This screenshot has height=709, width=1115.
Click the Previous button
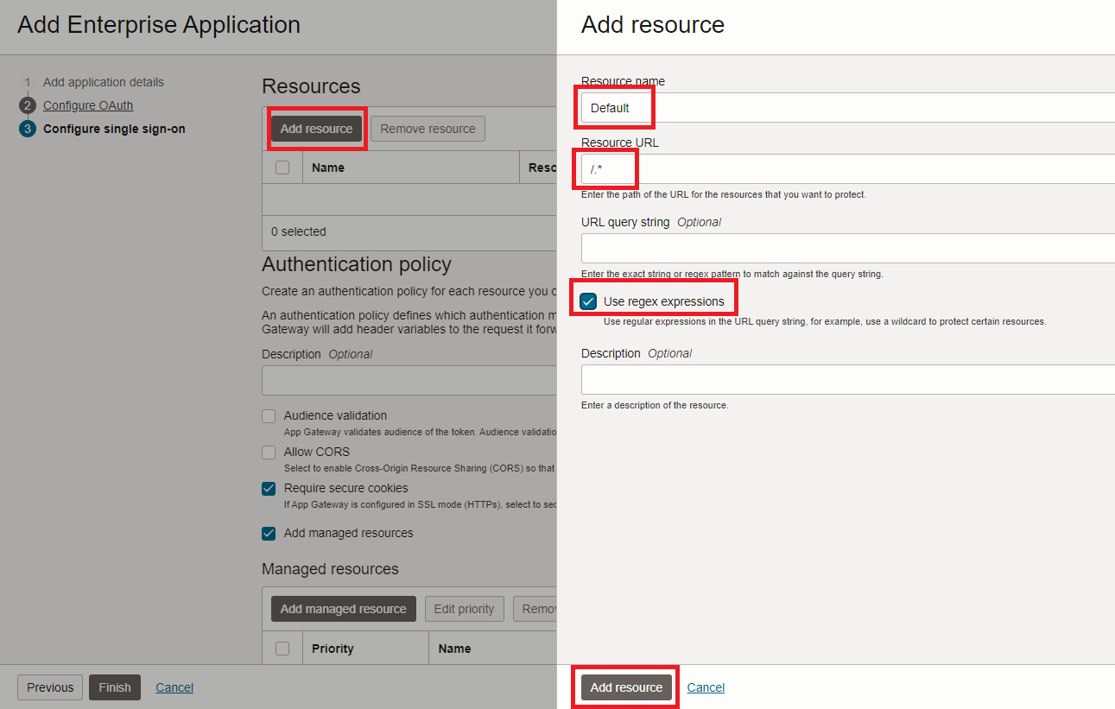[50, 687]
